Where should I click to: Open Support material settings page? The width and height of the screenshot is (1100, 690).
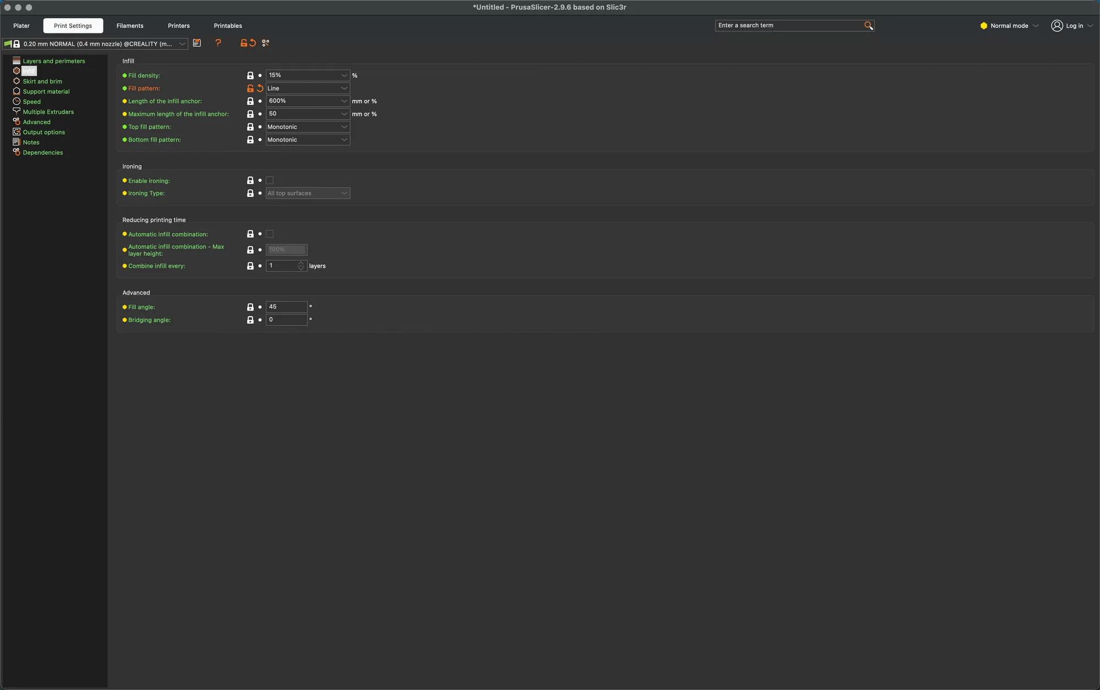coord(46,92)
